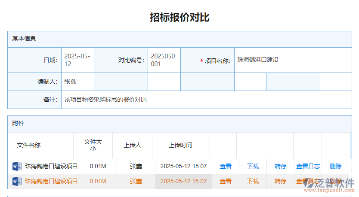359x197 pixels.
Task: Open first file name 珠海鹤港口建设项目
Action: (x=51, y=166)
